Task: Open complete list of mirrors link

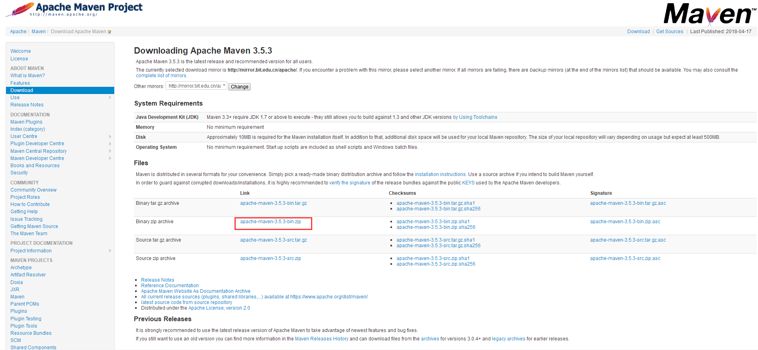Action: 161,76
